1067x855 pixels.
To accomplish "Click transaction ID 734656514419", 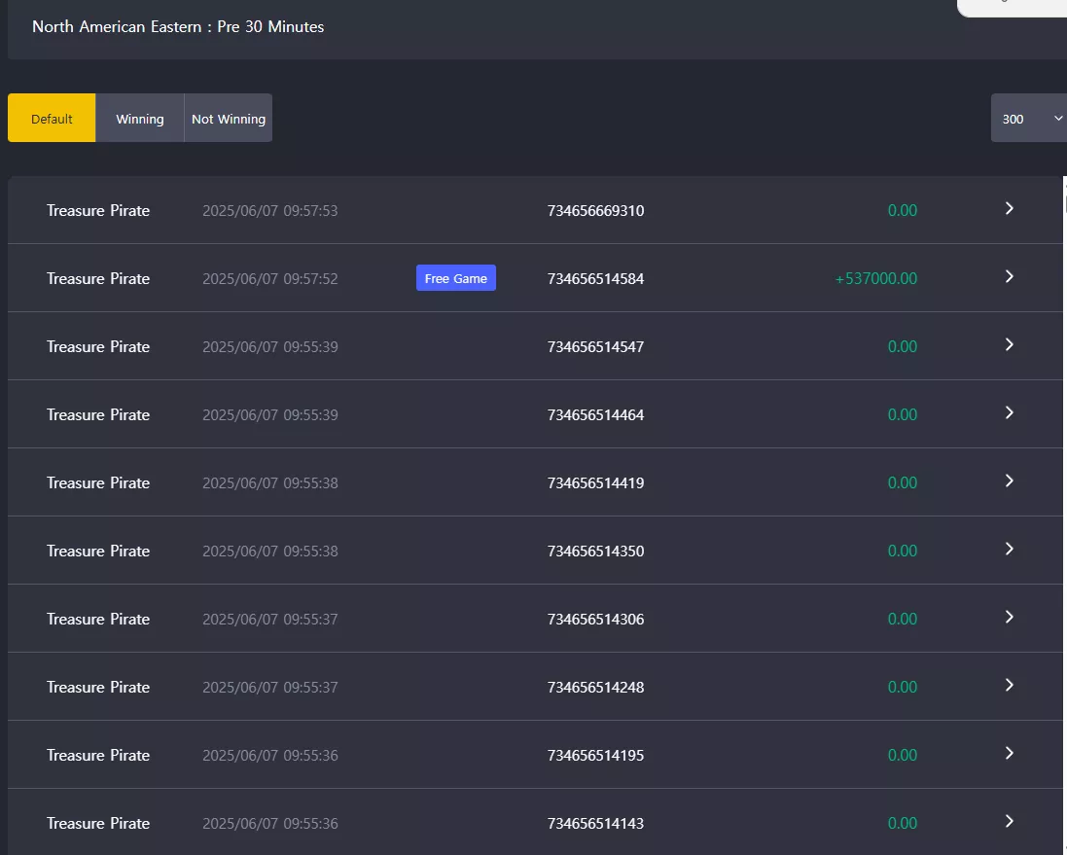I will point(595,482).
